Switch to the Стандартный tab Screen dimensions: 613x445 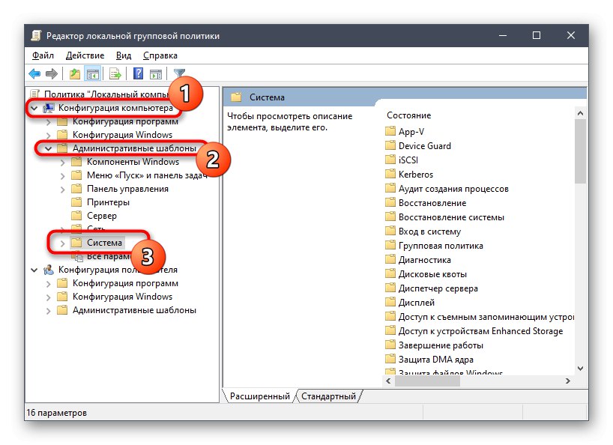(x=328, y=396)
